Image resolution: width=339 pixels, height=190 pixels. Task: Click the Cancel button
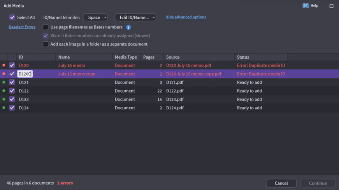coord(281,183)
